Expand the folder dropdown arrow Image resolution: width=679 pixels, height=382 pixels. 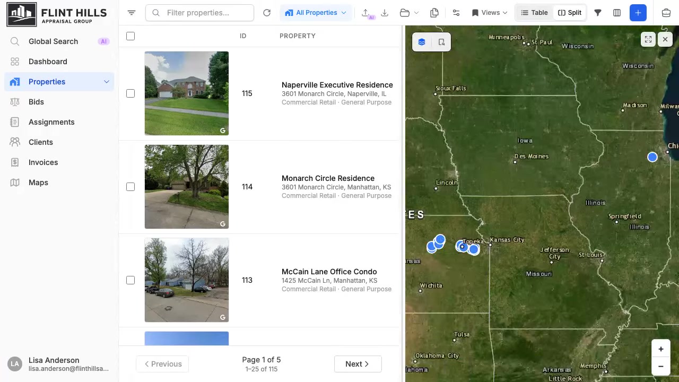point(416,13)
